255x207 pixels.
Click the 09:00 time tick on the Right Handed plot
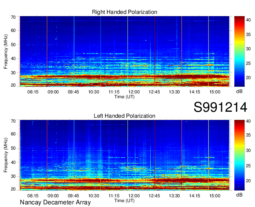click(53, 92)
